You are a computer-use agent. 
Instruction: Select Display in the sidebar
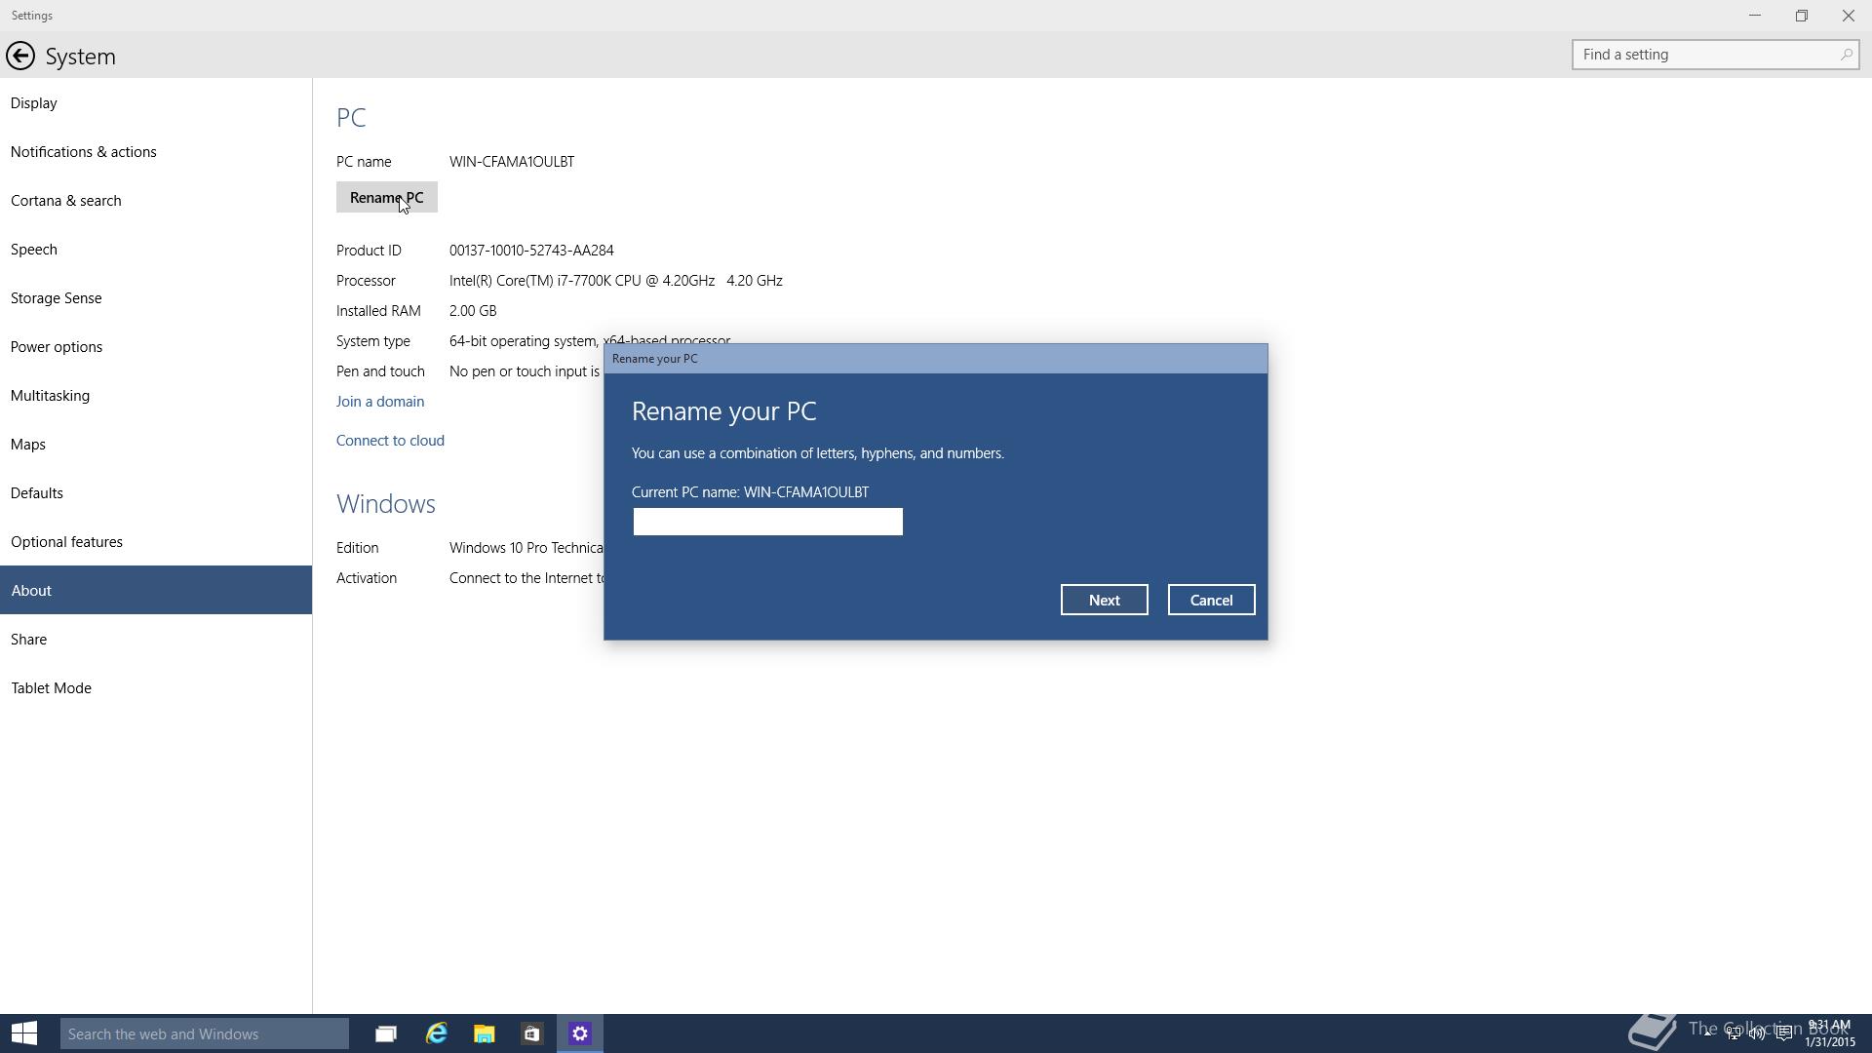(156, 102)
